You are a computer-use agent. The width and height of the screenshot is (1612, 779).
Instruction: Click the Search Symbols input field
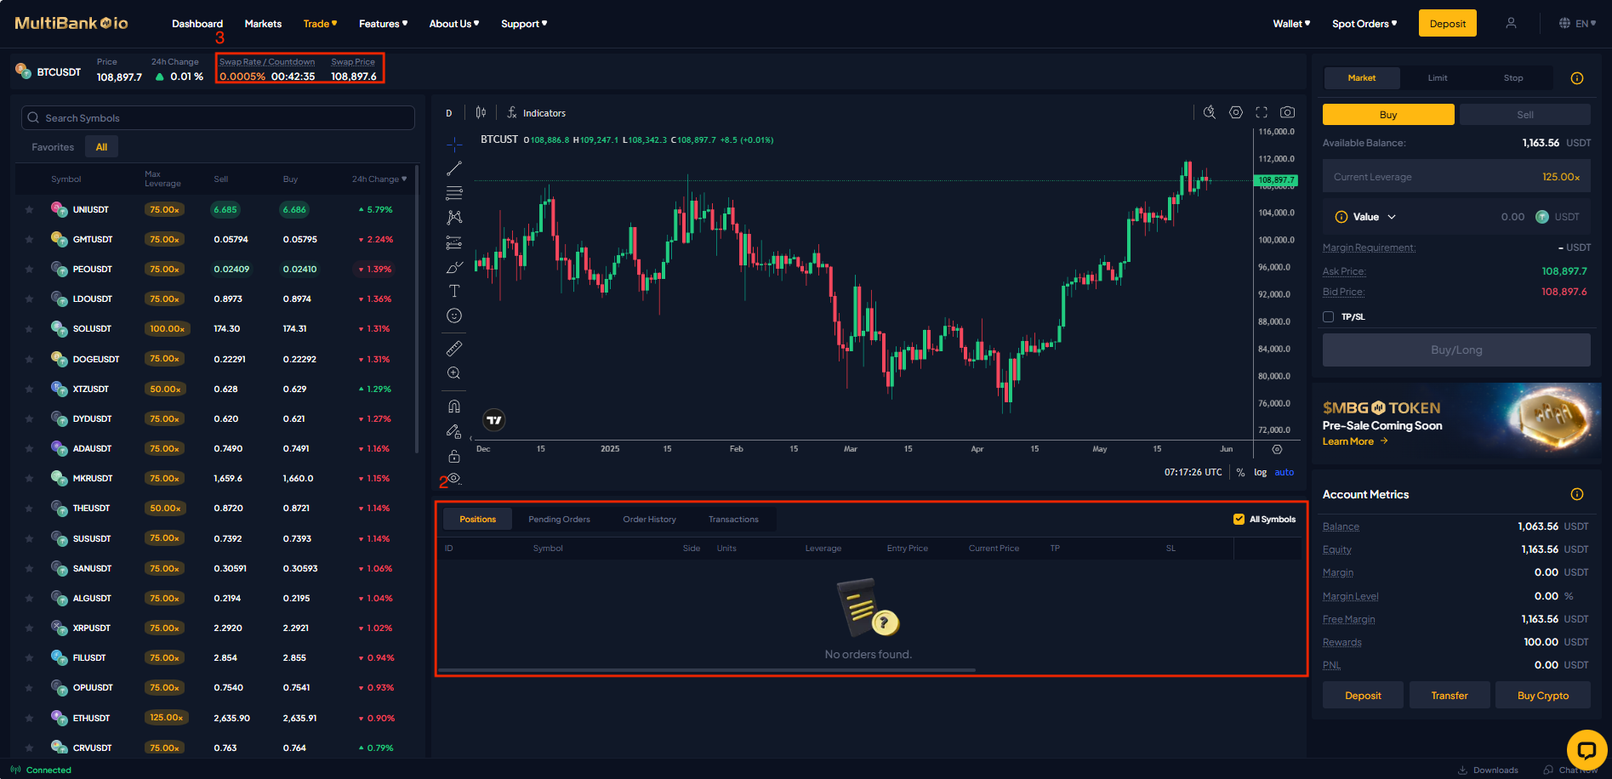tap(217, 117)
